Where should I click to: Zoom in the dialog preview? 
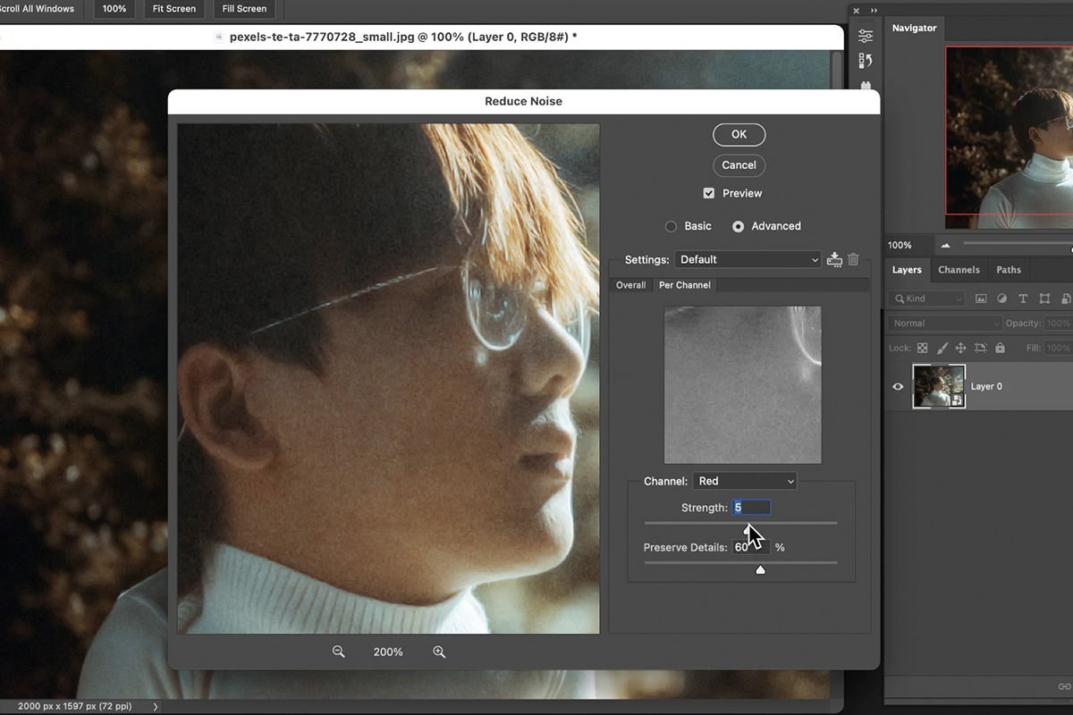[x=439, y=652]
